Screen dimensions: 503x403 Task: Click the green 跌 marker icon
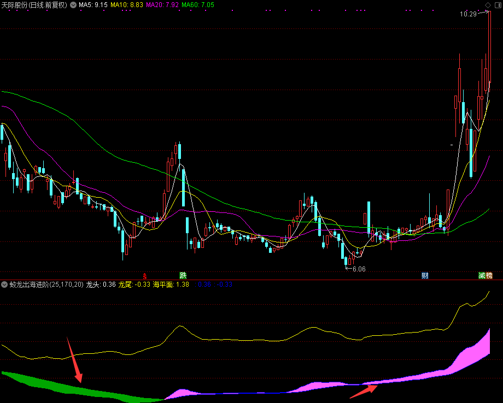183,275
